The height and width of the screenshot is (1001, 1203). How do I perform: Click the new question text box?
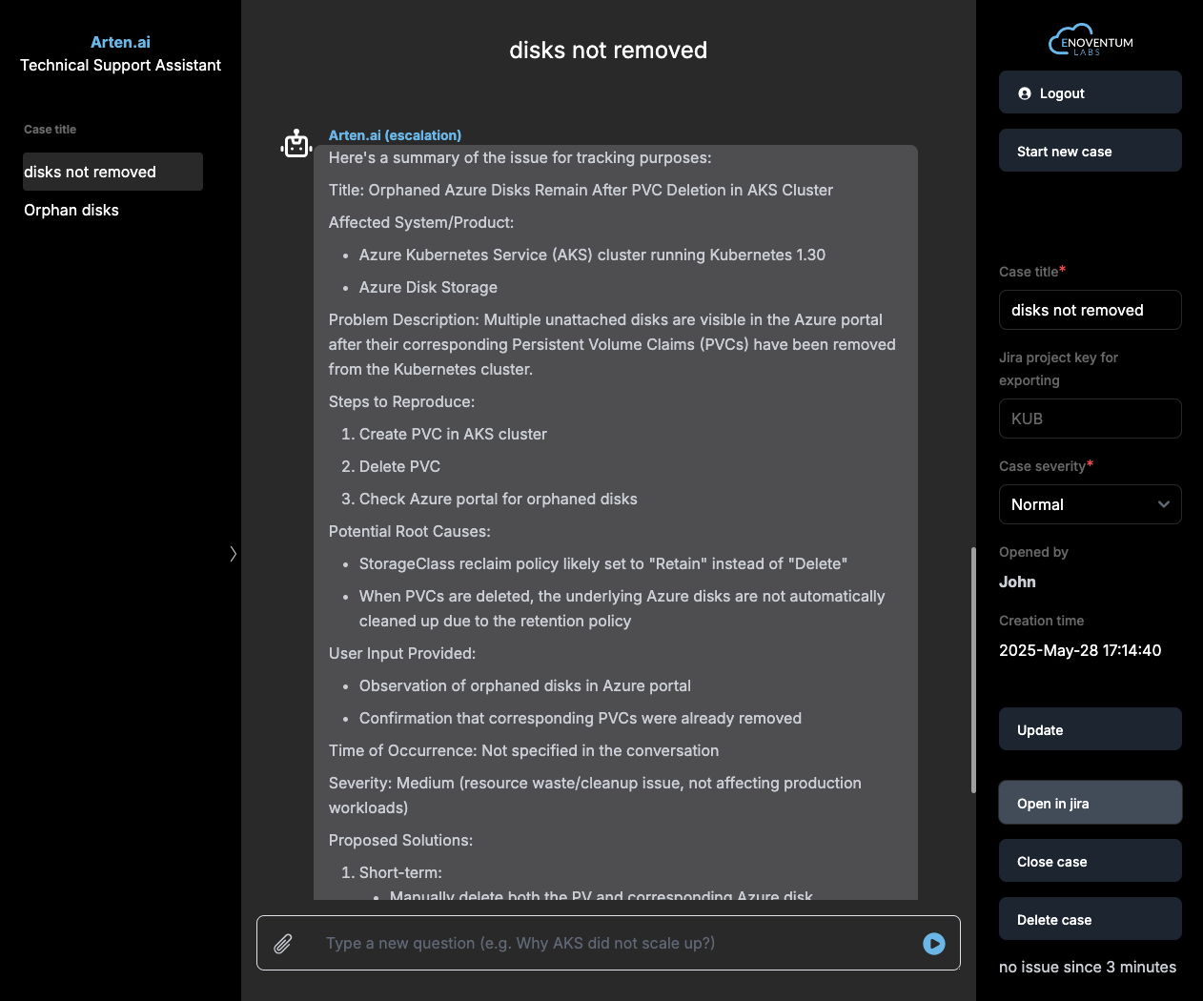pyautogui.click(x=610, y=943)
